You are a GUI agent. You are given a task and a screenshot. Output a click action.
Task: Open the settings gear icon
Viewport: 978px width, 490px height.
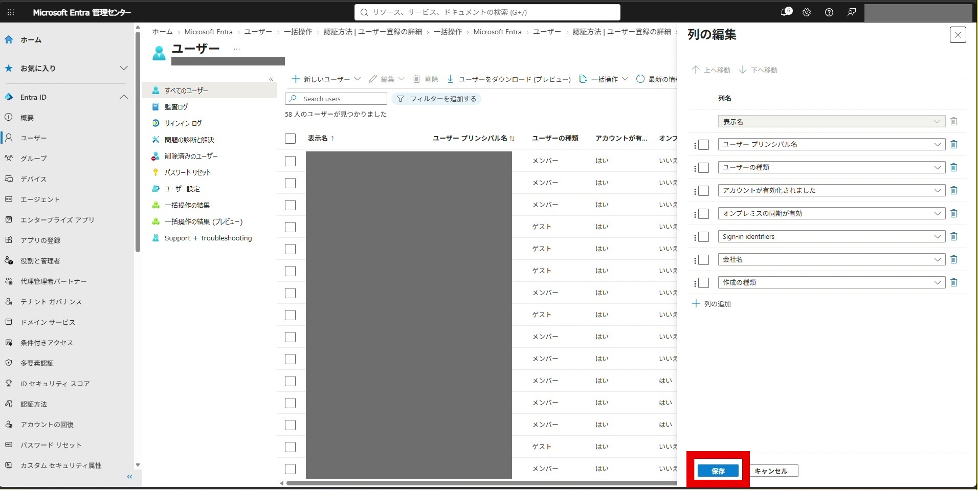(x=807, y=12)
